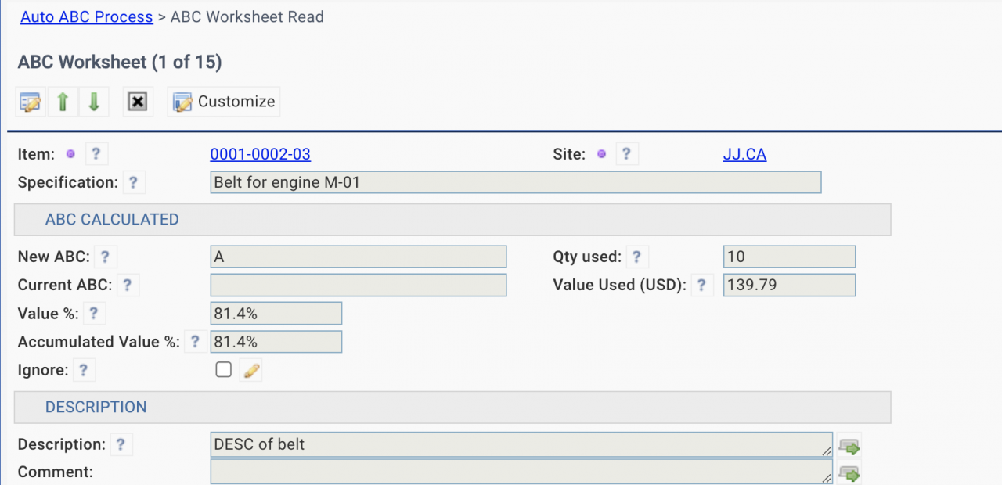This screenshot has width=1002, height=485.
Task: Open help for Value Used (USD)
Action: [x=701, y=286]
